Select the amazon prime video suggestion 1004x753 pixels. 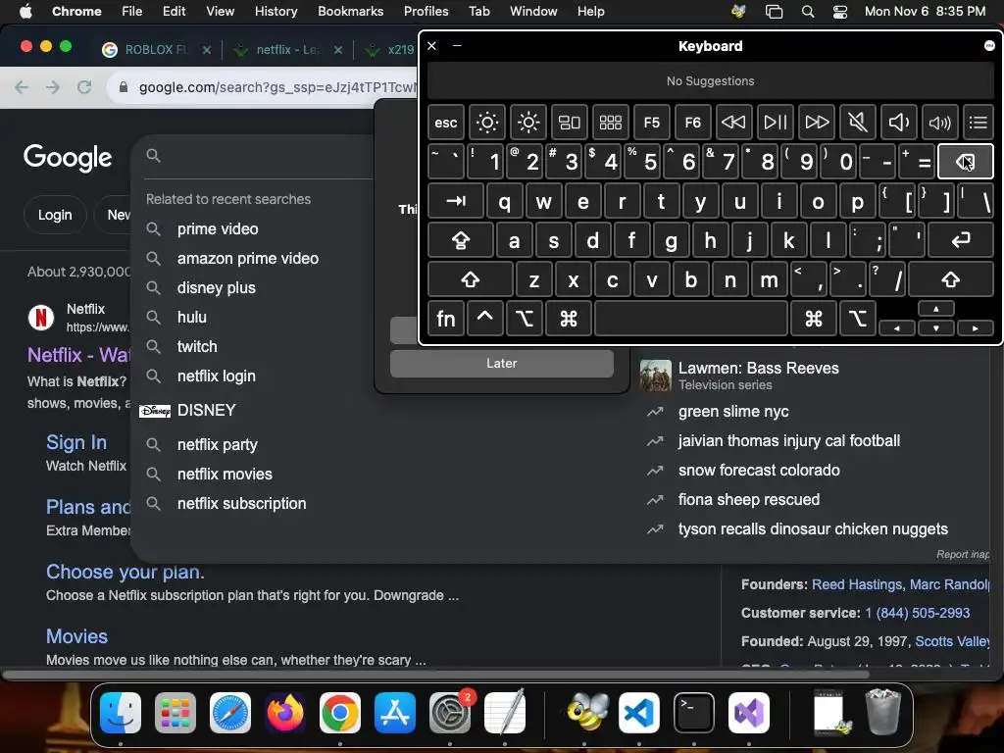[x=248, y=258]
